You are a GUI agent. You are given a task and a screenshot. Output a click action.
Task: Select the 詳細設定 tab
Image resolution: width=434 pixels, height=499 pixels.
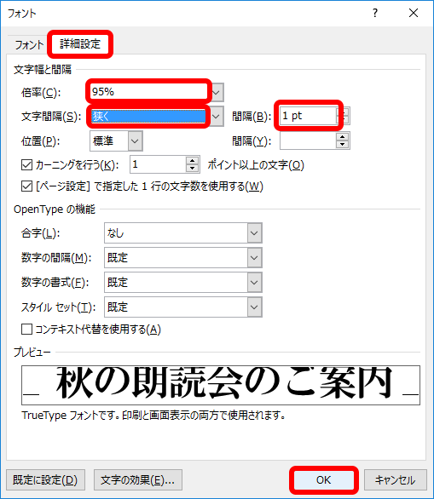80,44
